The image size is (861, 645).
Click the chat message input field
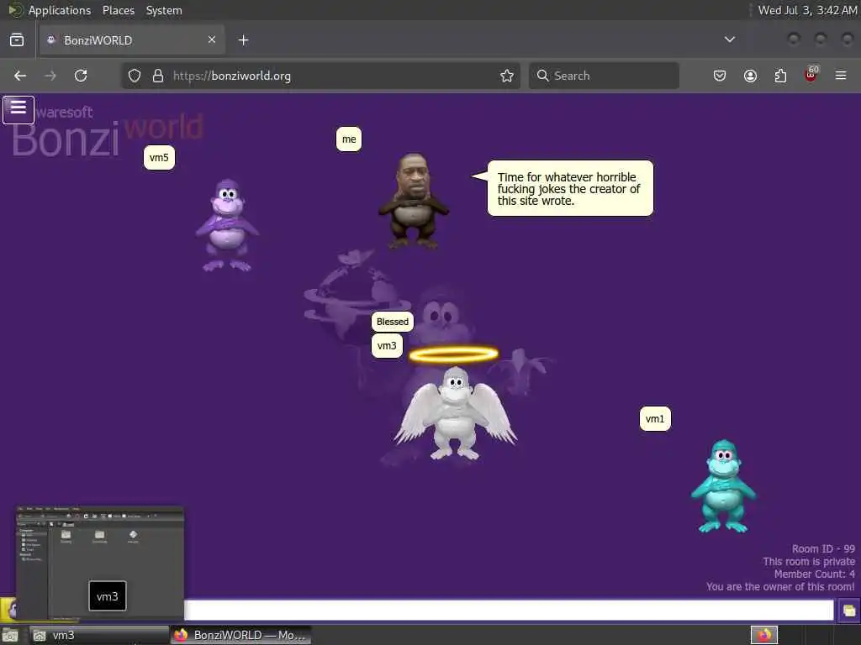[509, 610]
